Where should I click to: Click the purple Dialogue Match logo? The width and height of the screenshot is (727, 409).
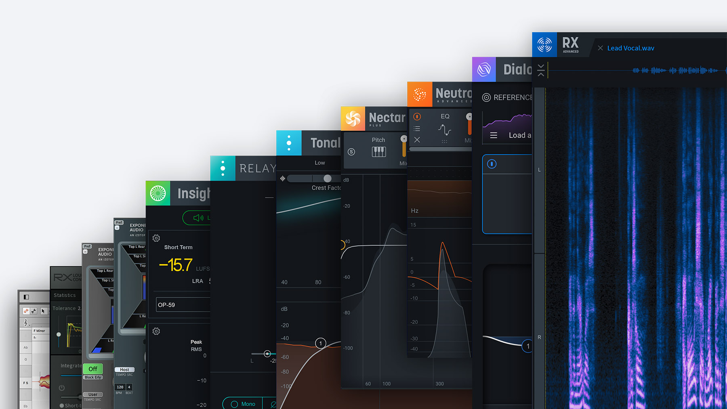[x=484, y=69]
